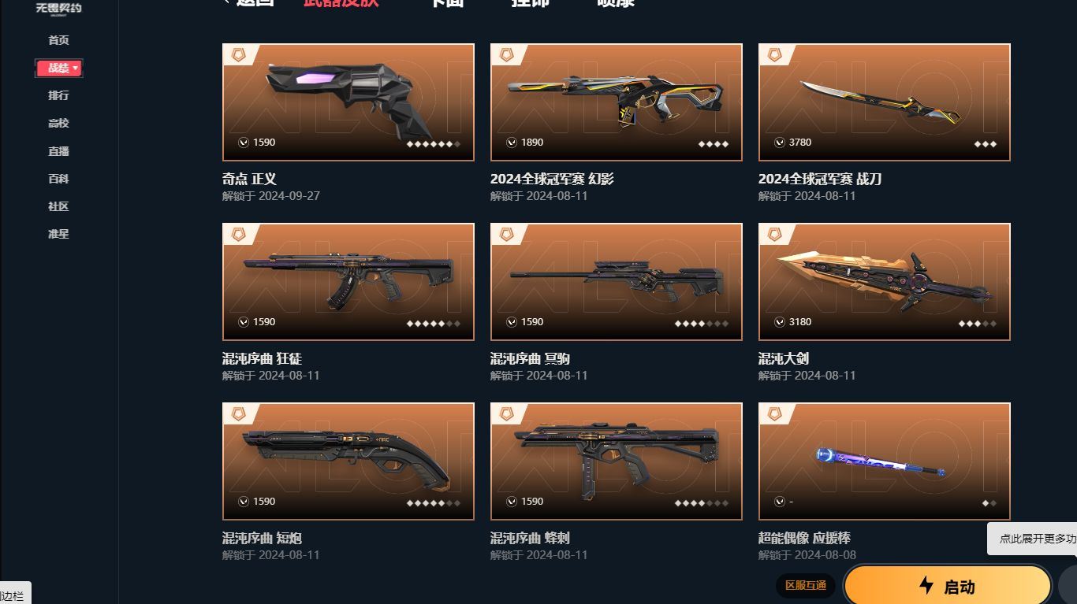Click the VP currency icon beside 1890

click(x=512, y=143)
